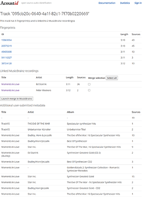The height and width of the screenshot is (197, 144).
Task: Open the Documentation page
Action: coord(107,3)
